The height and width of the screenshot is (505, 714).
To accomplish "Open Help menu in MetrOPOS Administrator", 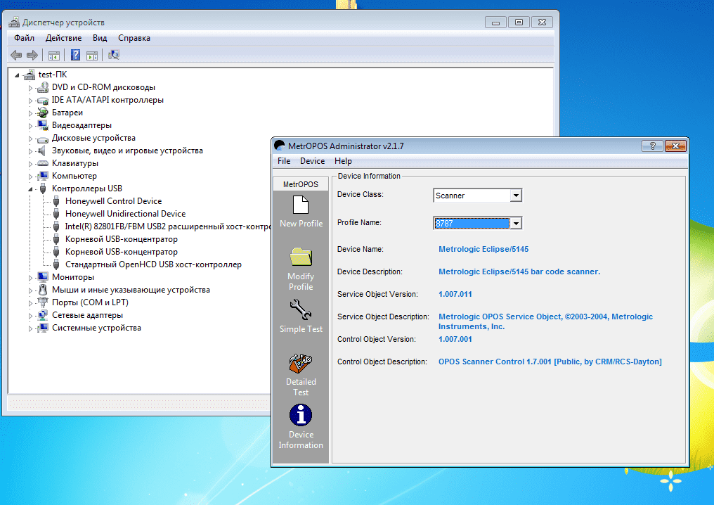I will [x=343, y=161].
